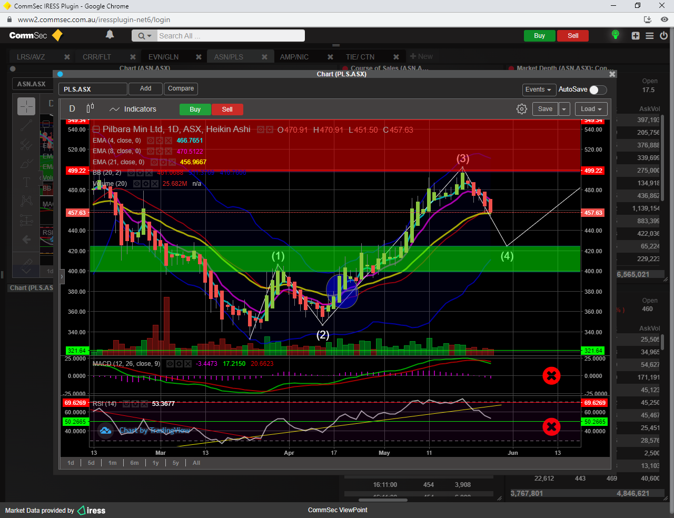
Task: Open chart settings gear icon
Action: (x=521, y=109)
